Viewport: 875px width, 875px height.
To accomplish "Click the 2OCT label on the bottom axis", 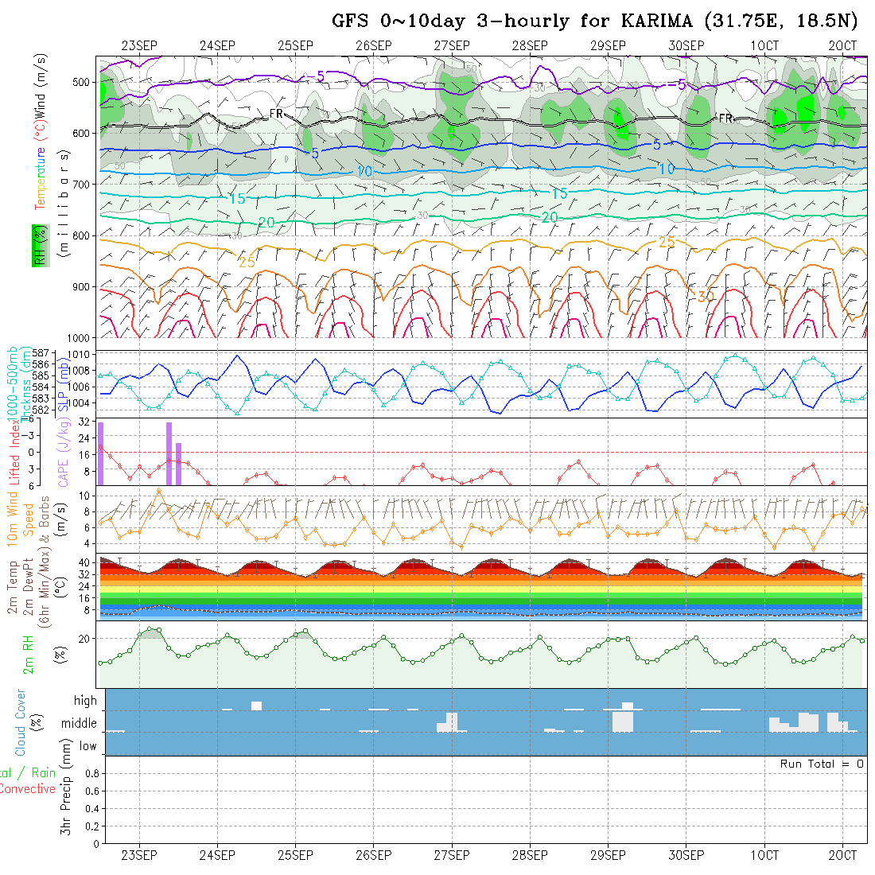I will click(842, 855).
